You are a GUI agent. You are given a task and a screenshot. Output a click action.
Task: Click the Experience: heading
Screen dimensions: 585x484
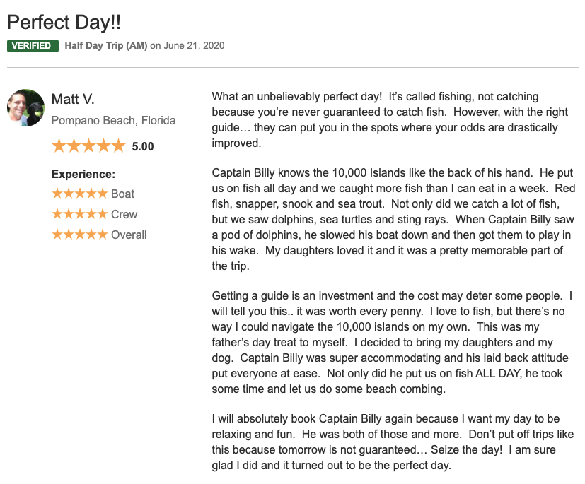point(83,175)
